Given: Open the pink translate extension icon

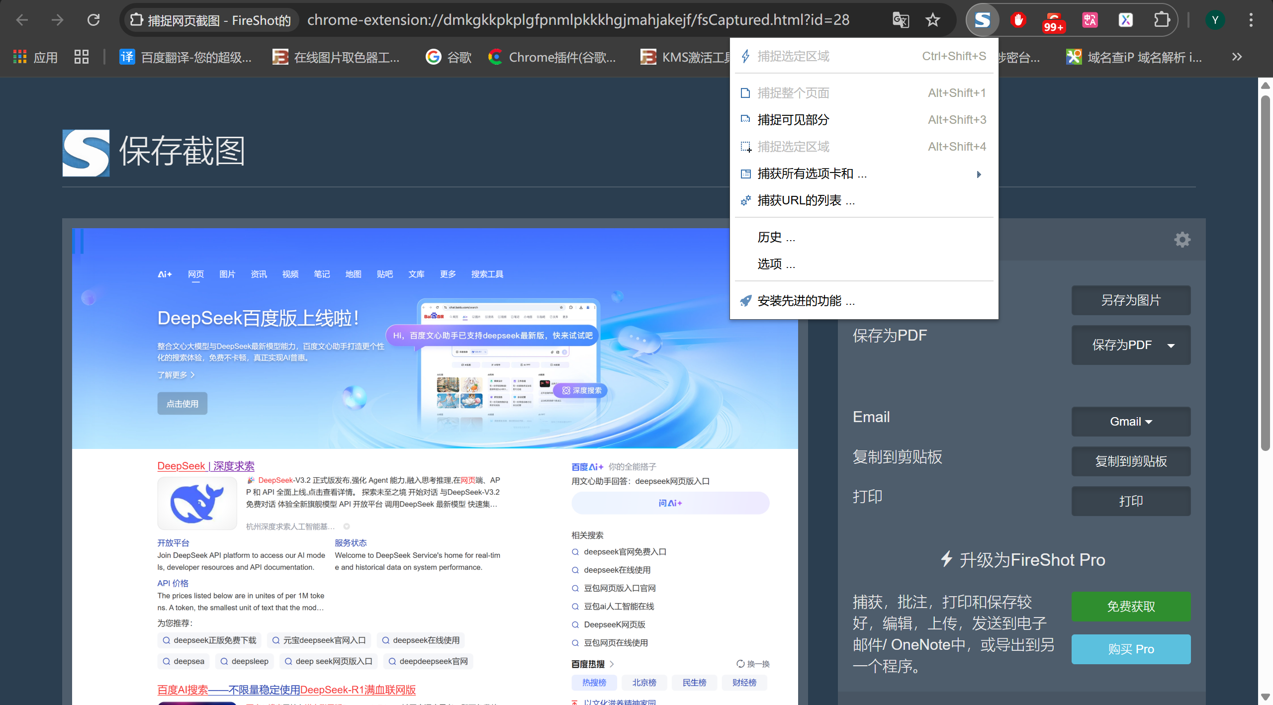Looking at the screenshot, I should (1090, 20).
